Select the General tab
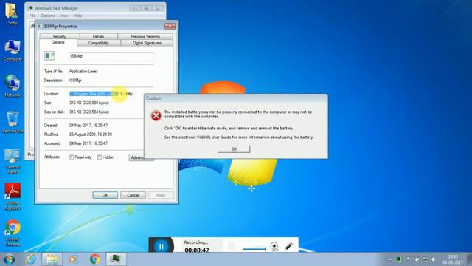Screen dimensions: 472x266 pyautogui.click(x=58, y=43)
